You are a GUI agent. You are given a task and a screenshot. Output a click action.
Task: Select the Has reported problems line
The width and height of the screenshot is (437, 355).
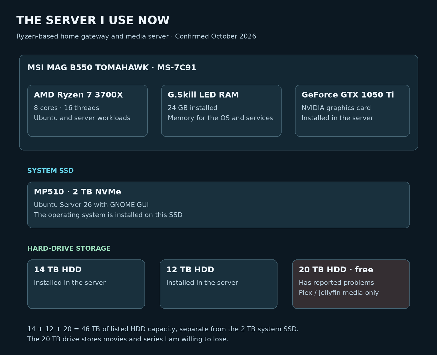pos(336,283)
